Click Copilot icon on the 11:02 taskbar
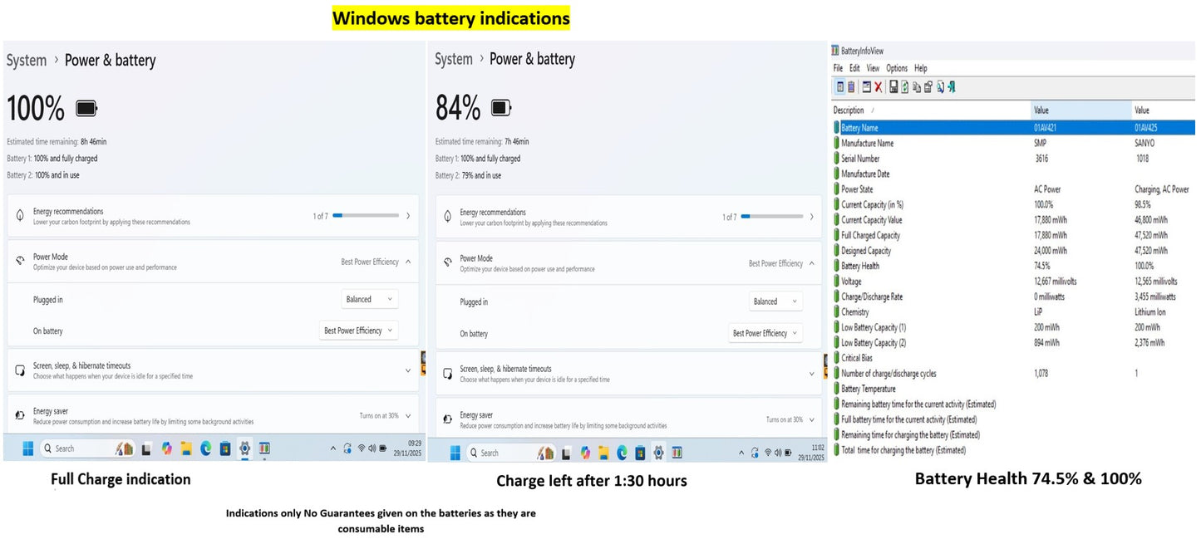1201x539 pixels. [585, 453]
